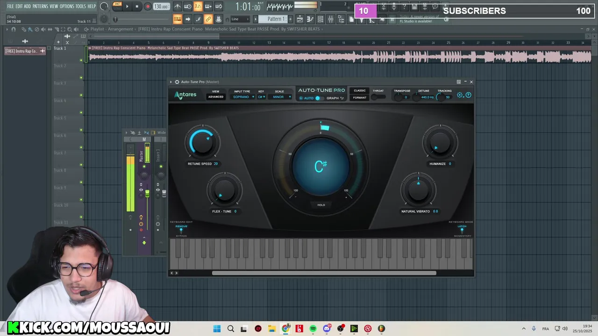Image resolution: width=598 pixels, height=336 pixels.
Task: Toggle the 3.2.1 countdown before recording
Action: tap(198, 7)
